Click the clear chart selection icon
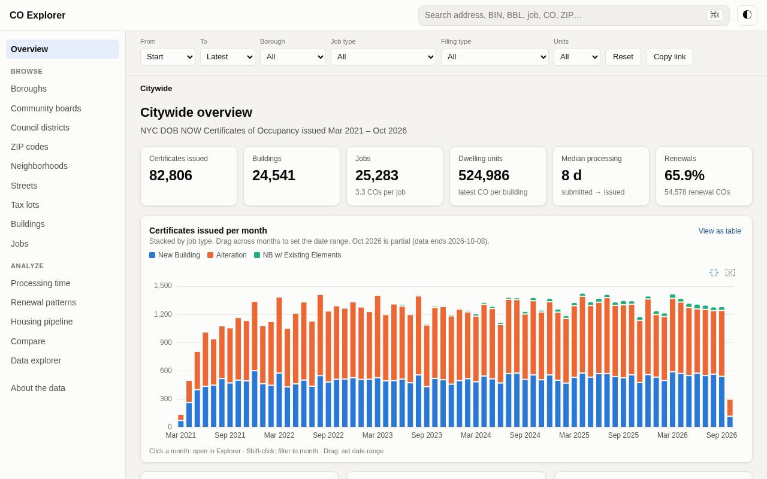 730,272
